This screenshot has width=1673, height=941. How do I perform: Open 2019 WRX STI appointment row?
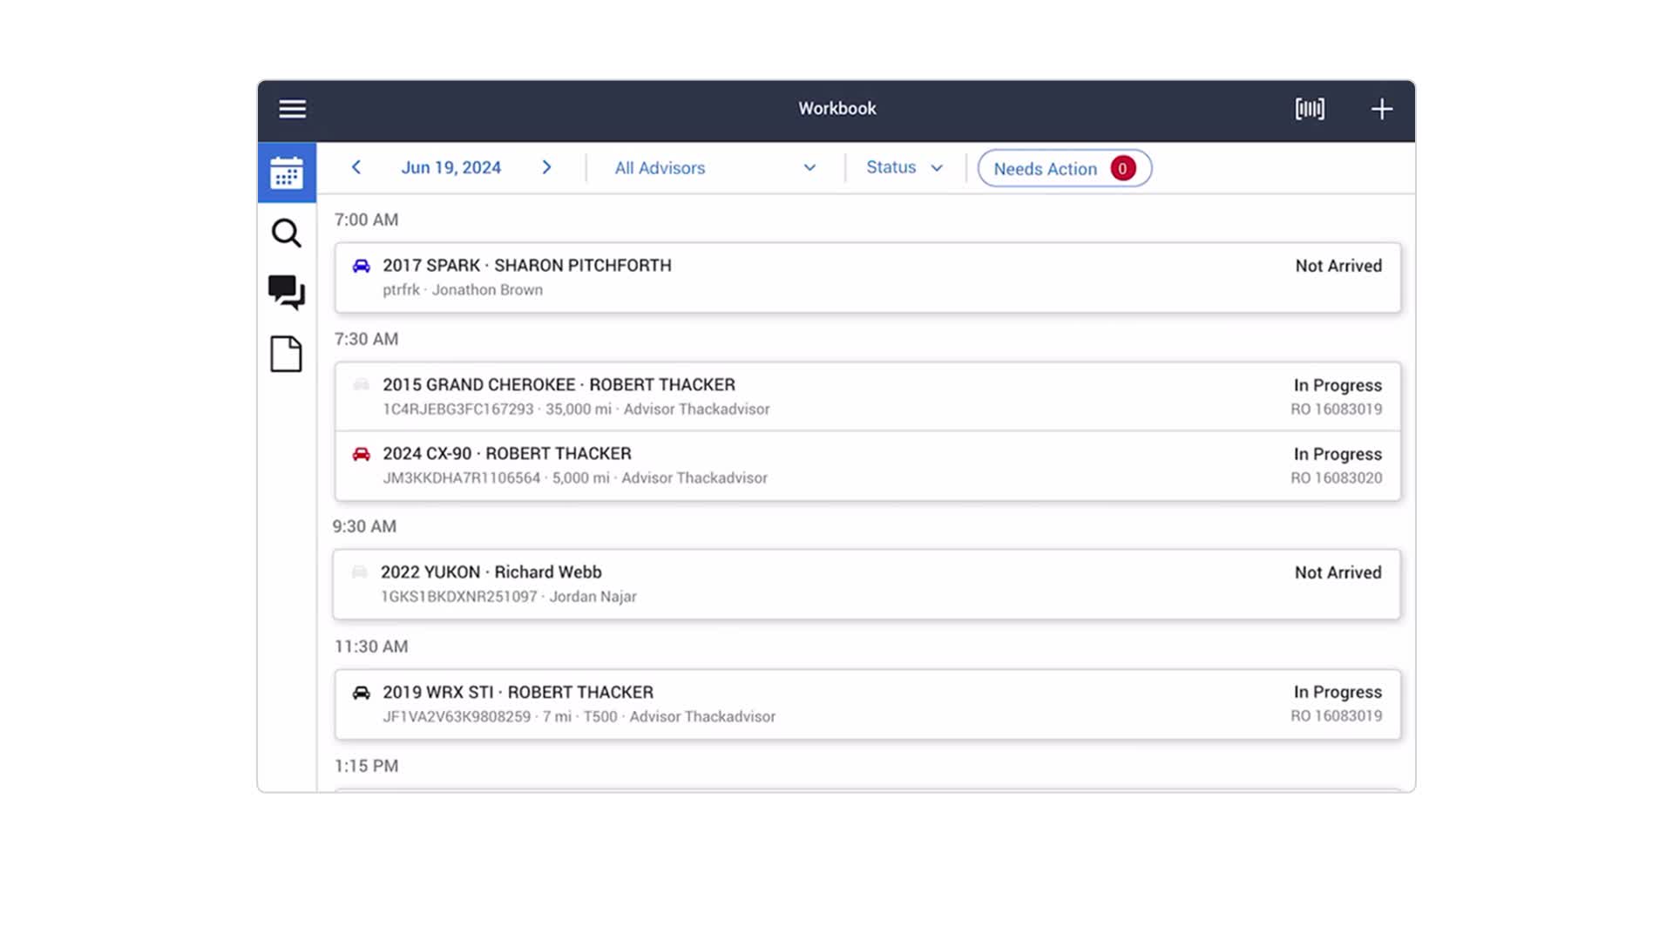[x=867, y=704]
